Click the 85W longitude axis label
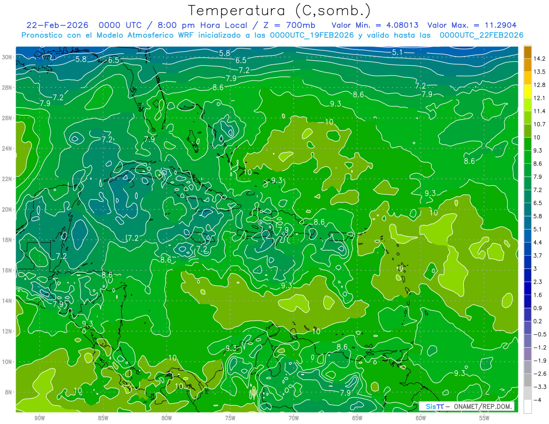549x424 pixels. pyautogui.click(x=103, y=418)
